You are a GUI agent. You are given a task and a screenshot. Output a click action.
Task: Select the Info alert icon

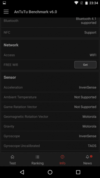(62, 157)
